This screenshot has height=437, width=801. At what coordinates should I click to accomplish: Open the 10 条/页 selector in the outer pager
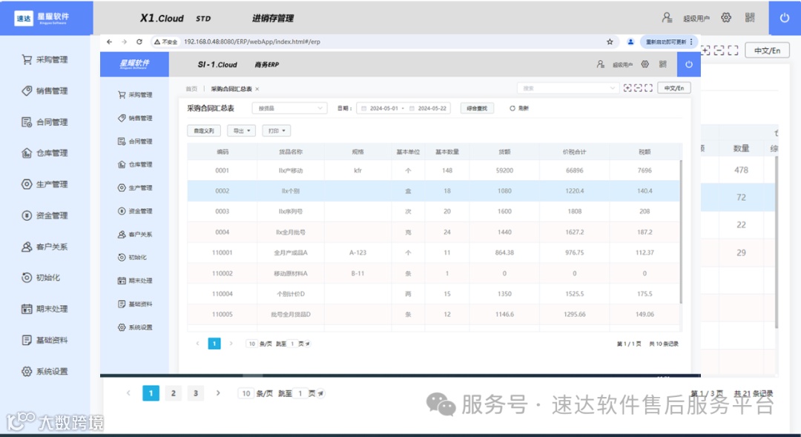pos(246,393)
